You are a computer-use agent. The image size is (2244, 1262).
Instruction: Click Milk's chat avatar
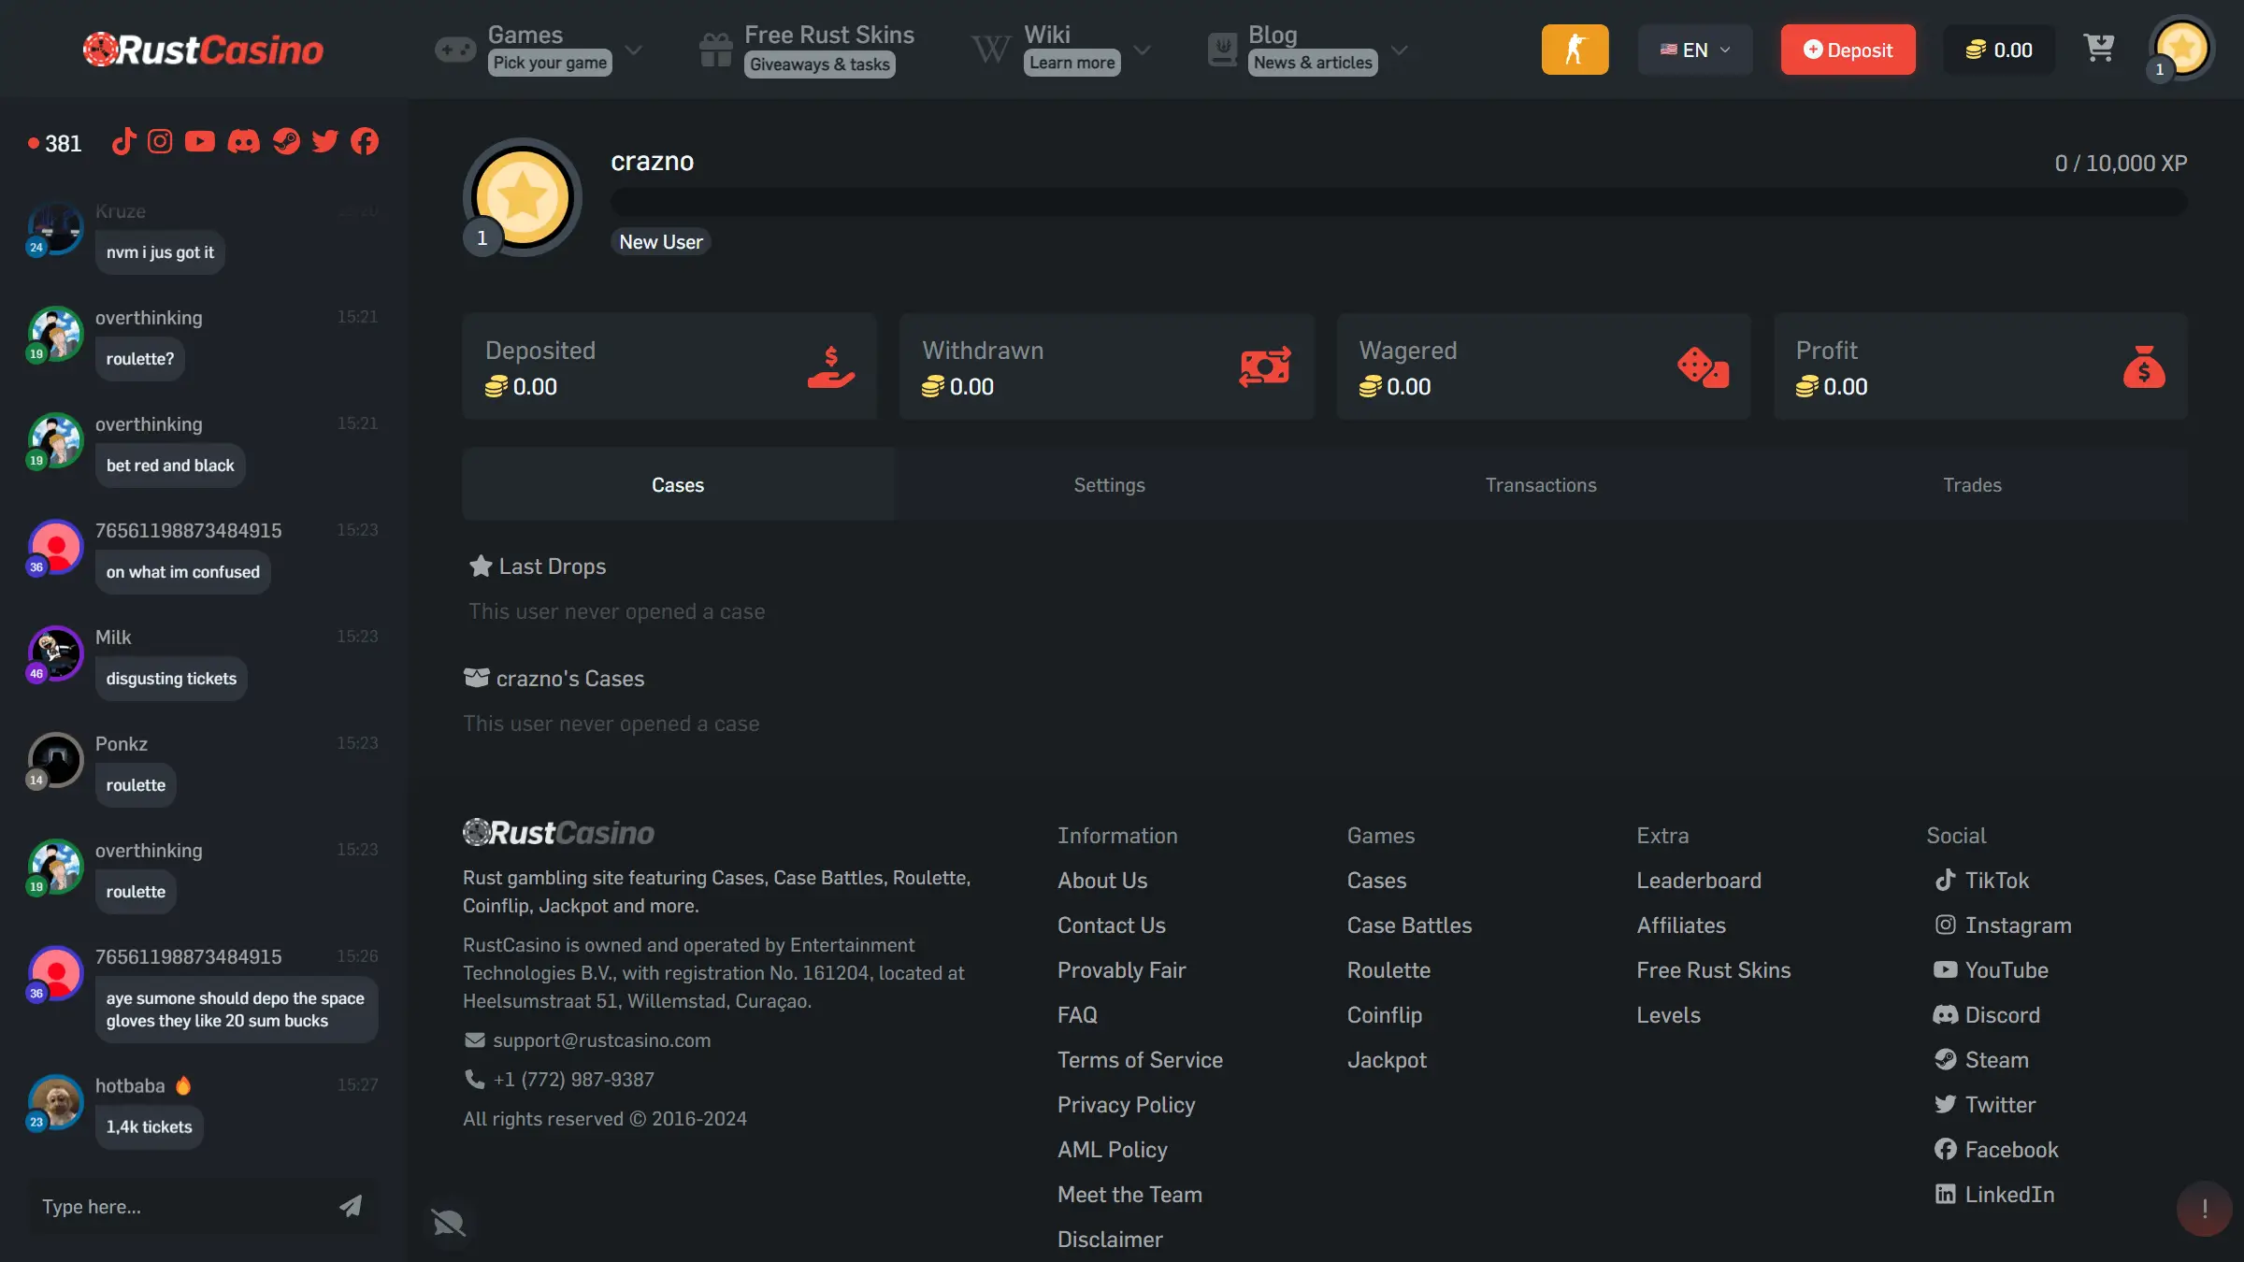[x=55, y=653]
